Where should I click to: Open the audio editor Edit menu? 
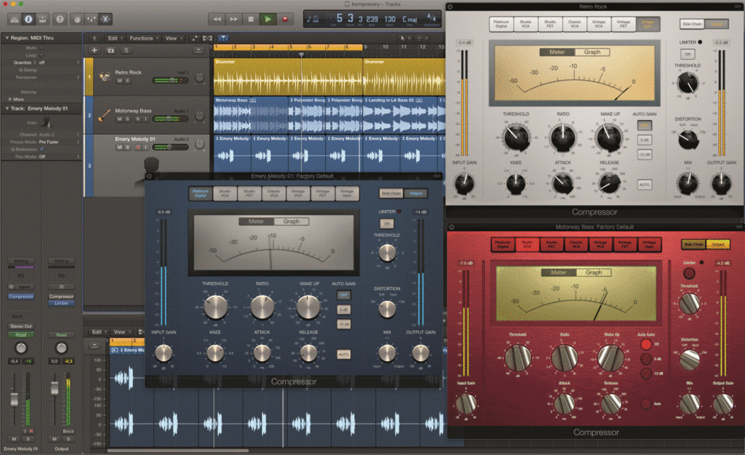[99, 332]
